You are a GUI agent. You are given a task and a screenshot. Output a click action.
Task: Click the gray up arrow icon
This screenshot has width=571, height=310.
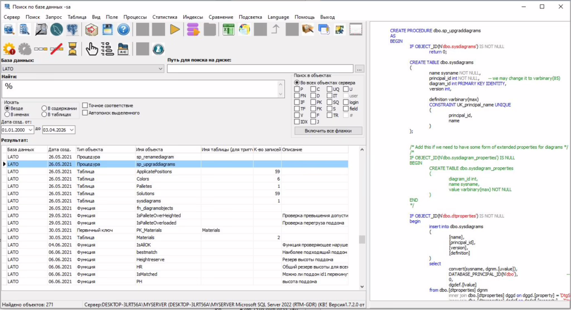(x=276, y=30)
